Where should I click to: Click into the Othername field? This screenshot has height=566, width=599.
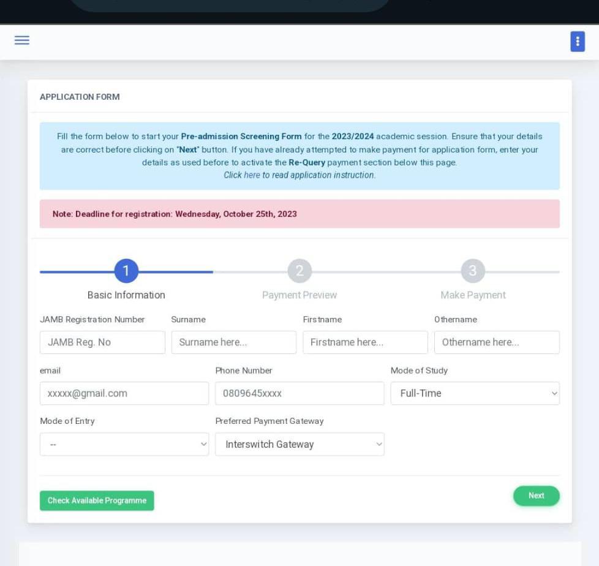(x=496, y=342)
